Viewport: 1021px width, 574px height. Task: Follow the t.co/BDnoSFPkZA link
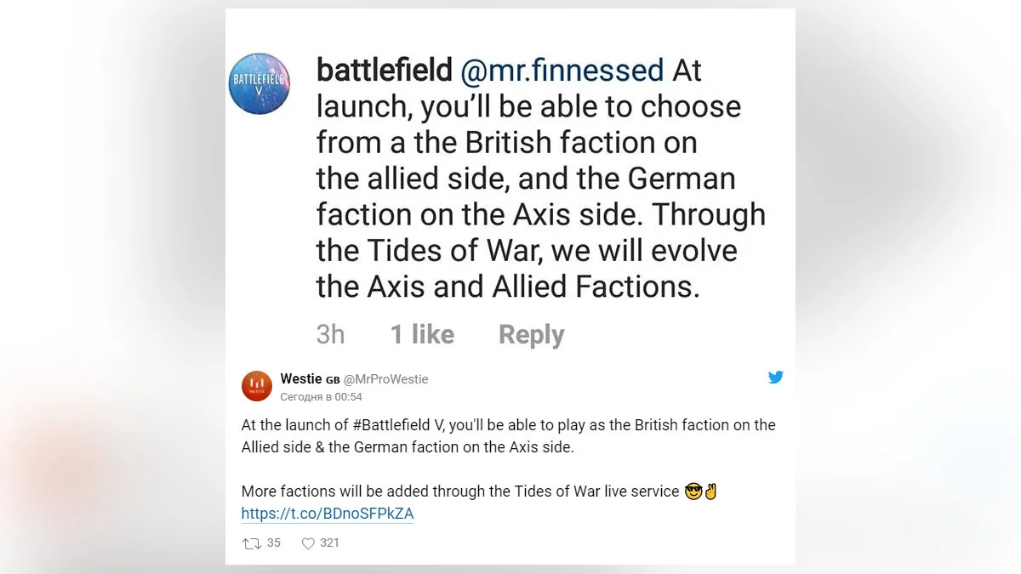pos(328,514)
